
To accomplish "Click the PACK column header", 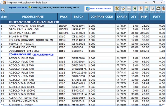I will (x=64, y=17).
